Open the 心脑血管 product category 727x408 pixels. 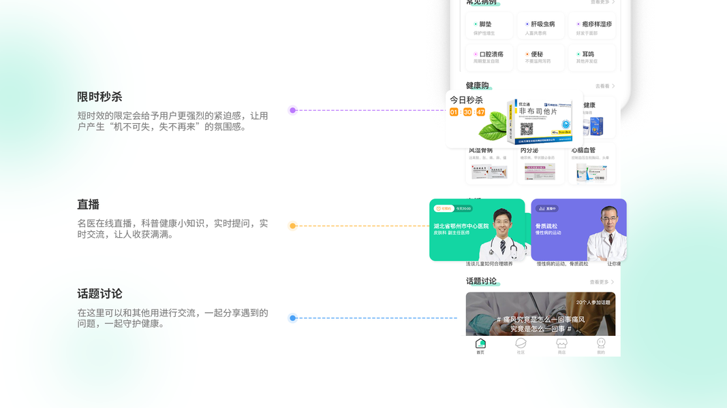coord(592,165)
